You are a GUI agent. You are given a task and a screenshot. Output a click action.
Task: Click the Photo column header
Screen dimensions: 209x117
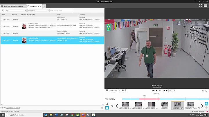tap(24, 14)
